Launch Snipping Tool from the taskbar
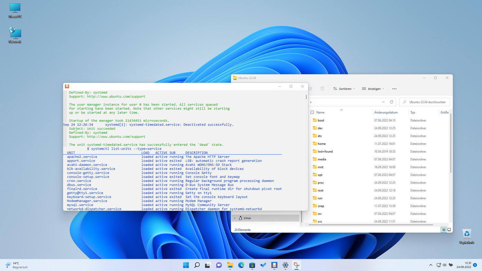This screenshot has height=271, width=482. pyautogui.click(x=296, y=265)
